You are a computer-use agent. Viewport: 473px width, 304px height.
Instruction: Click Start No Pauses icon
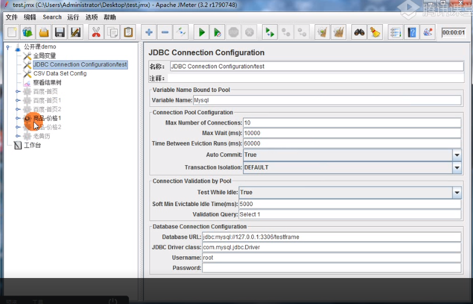coord(217,32)
